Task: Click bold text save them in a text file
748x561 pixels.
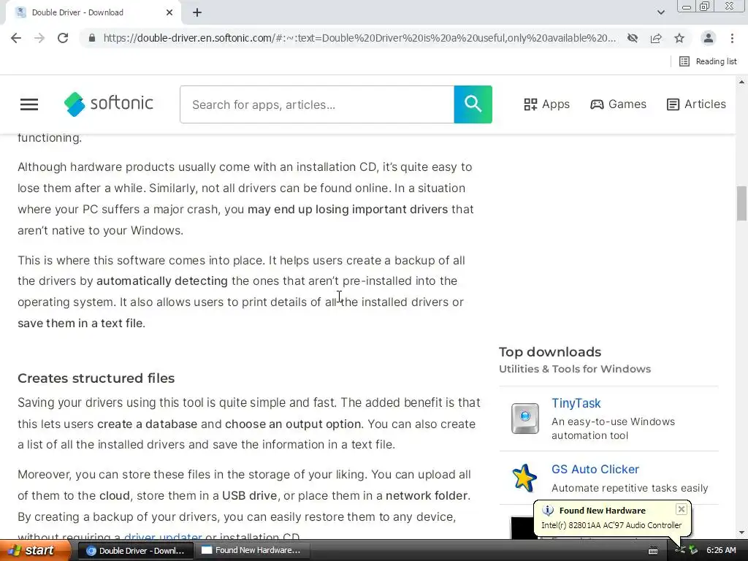Action: point(81,323)
